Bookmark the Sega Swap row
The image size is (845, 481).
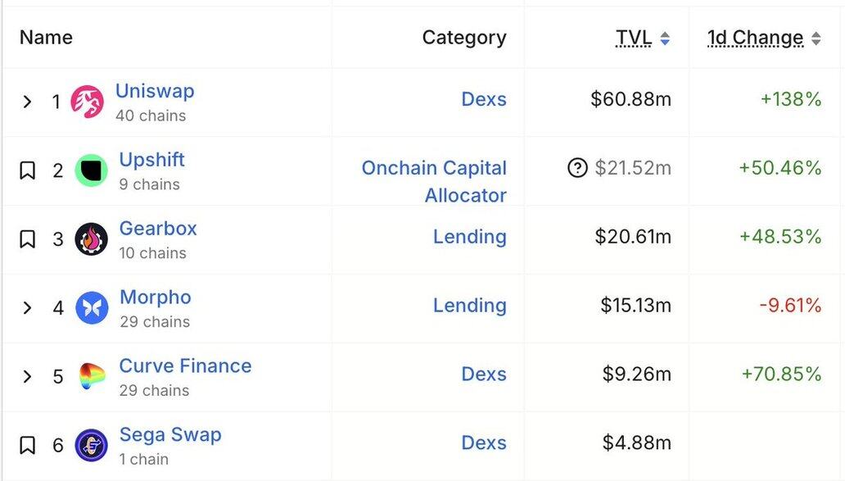point(28,445)
